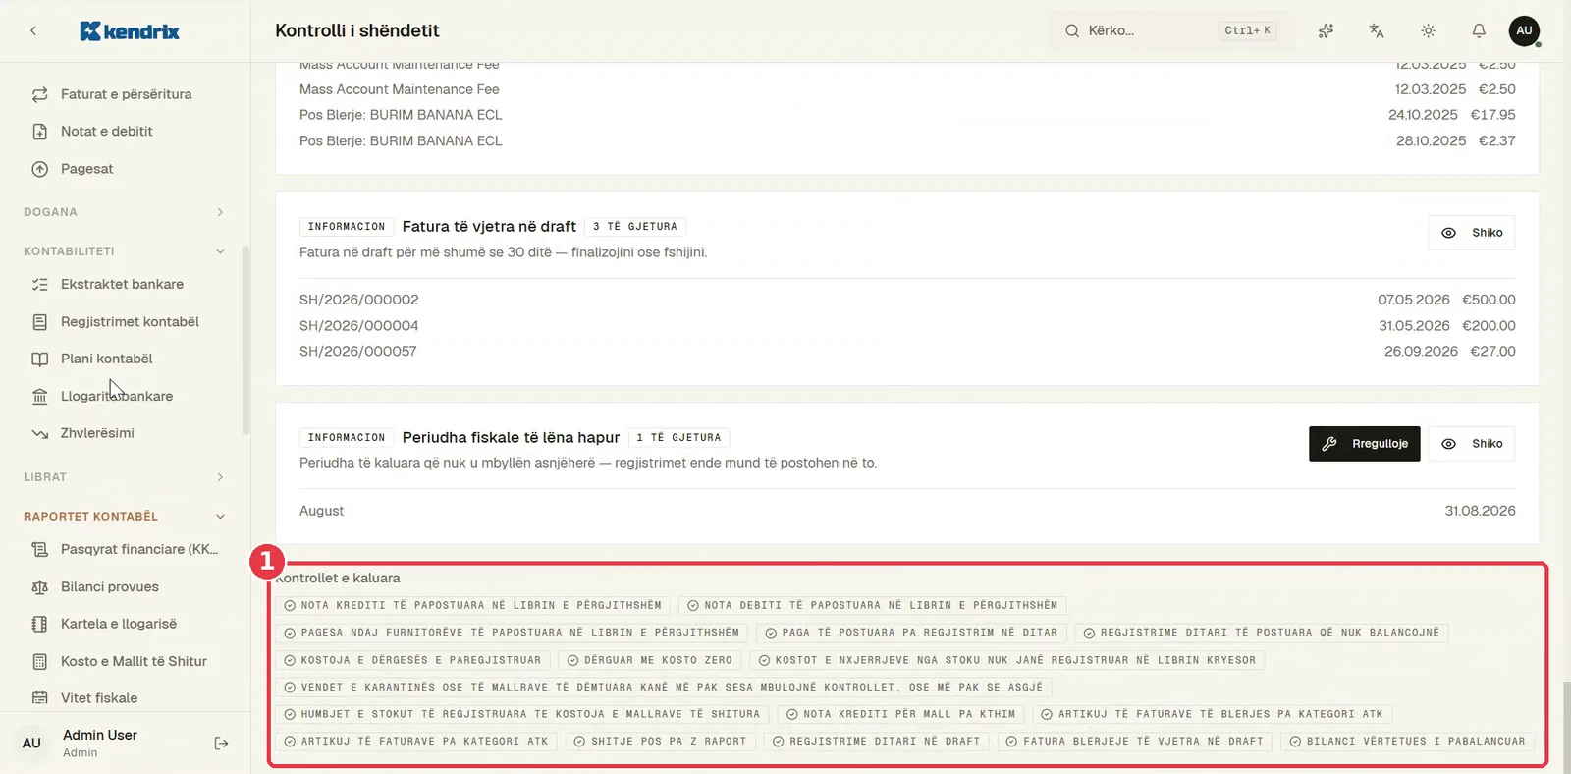Click draft invoice SH/2026/000002

[x=907, y=300]
